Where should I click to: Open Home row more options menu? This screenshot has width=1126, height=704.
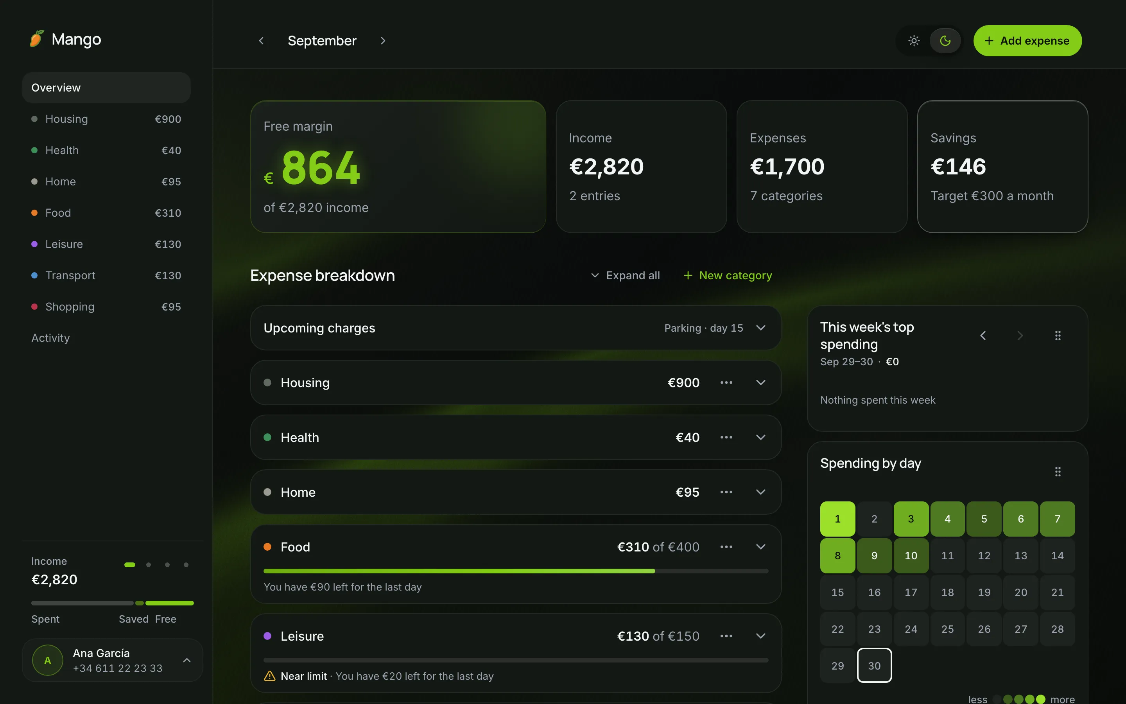[726, 492]
